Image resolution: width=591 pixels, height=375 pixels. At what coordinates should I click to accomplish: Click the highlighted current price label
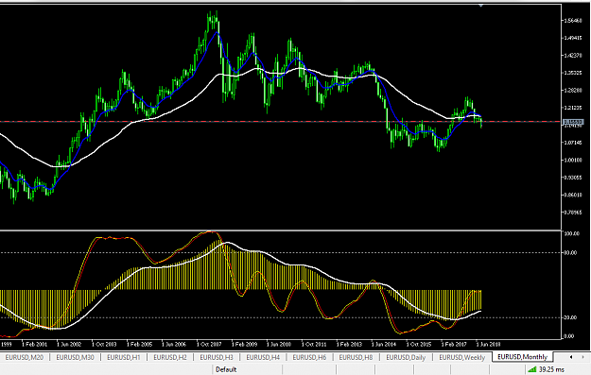573,122
